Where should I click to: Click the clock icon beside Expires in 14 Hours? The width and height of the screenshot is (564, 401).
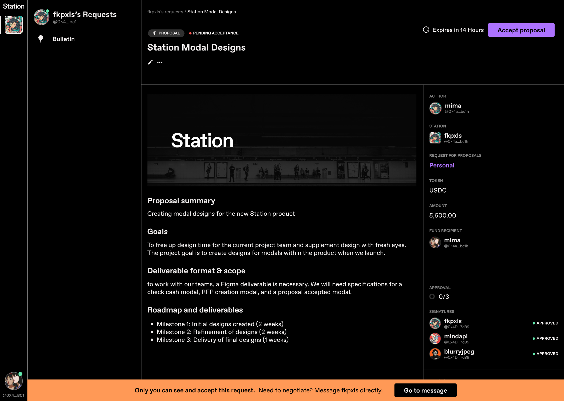coord(426,30)
